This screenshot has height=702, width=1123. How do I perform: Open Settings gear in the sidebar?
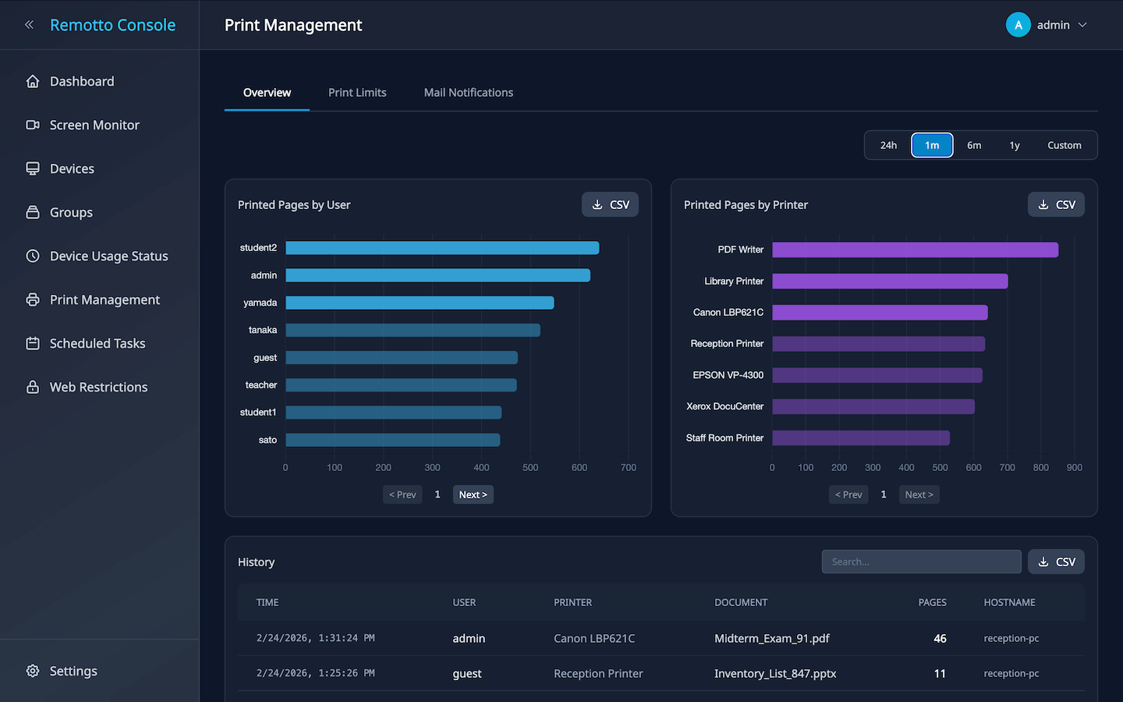(33, 671)
